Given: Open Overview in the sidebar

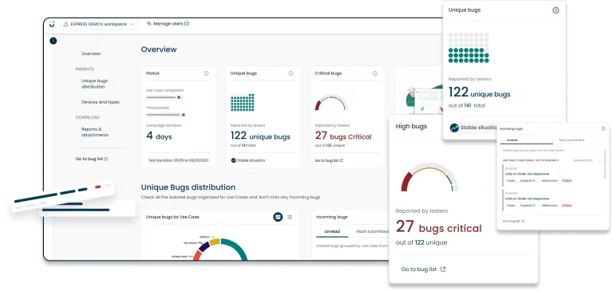Looking at the screenshot, I should (91, 54).
